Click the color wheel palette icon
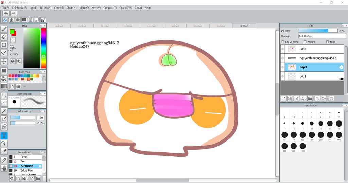 (x=13, y=61)
